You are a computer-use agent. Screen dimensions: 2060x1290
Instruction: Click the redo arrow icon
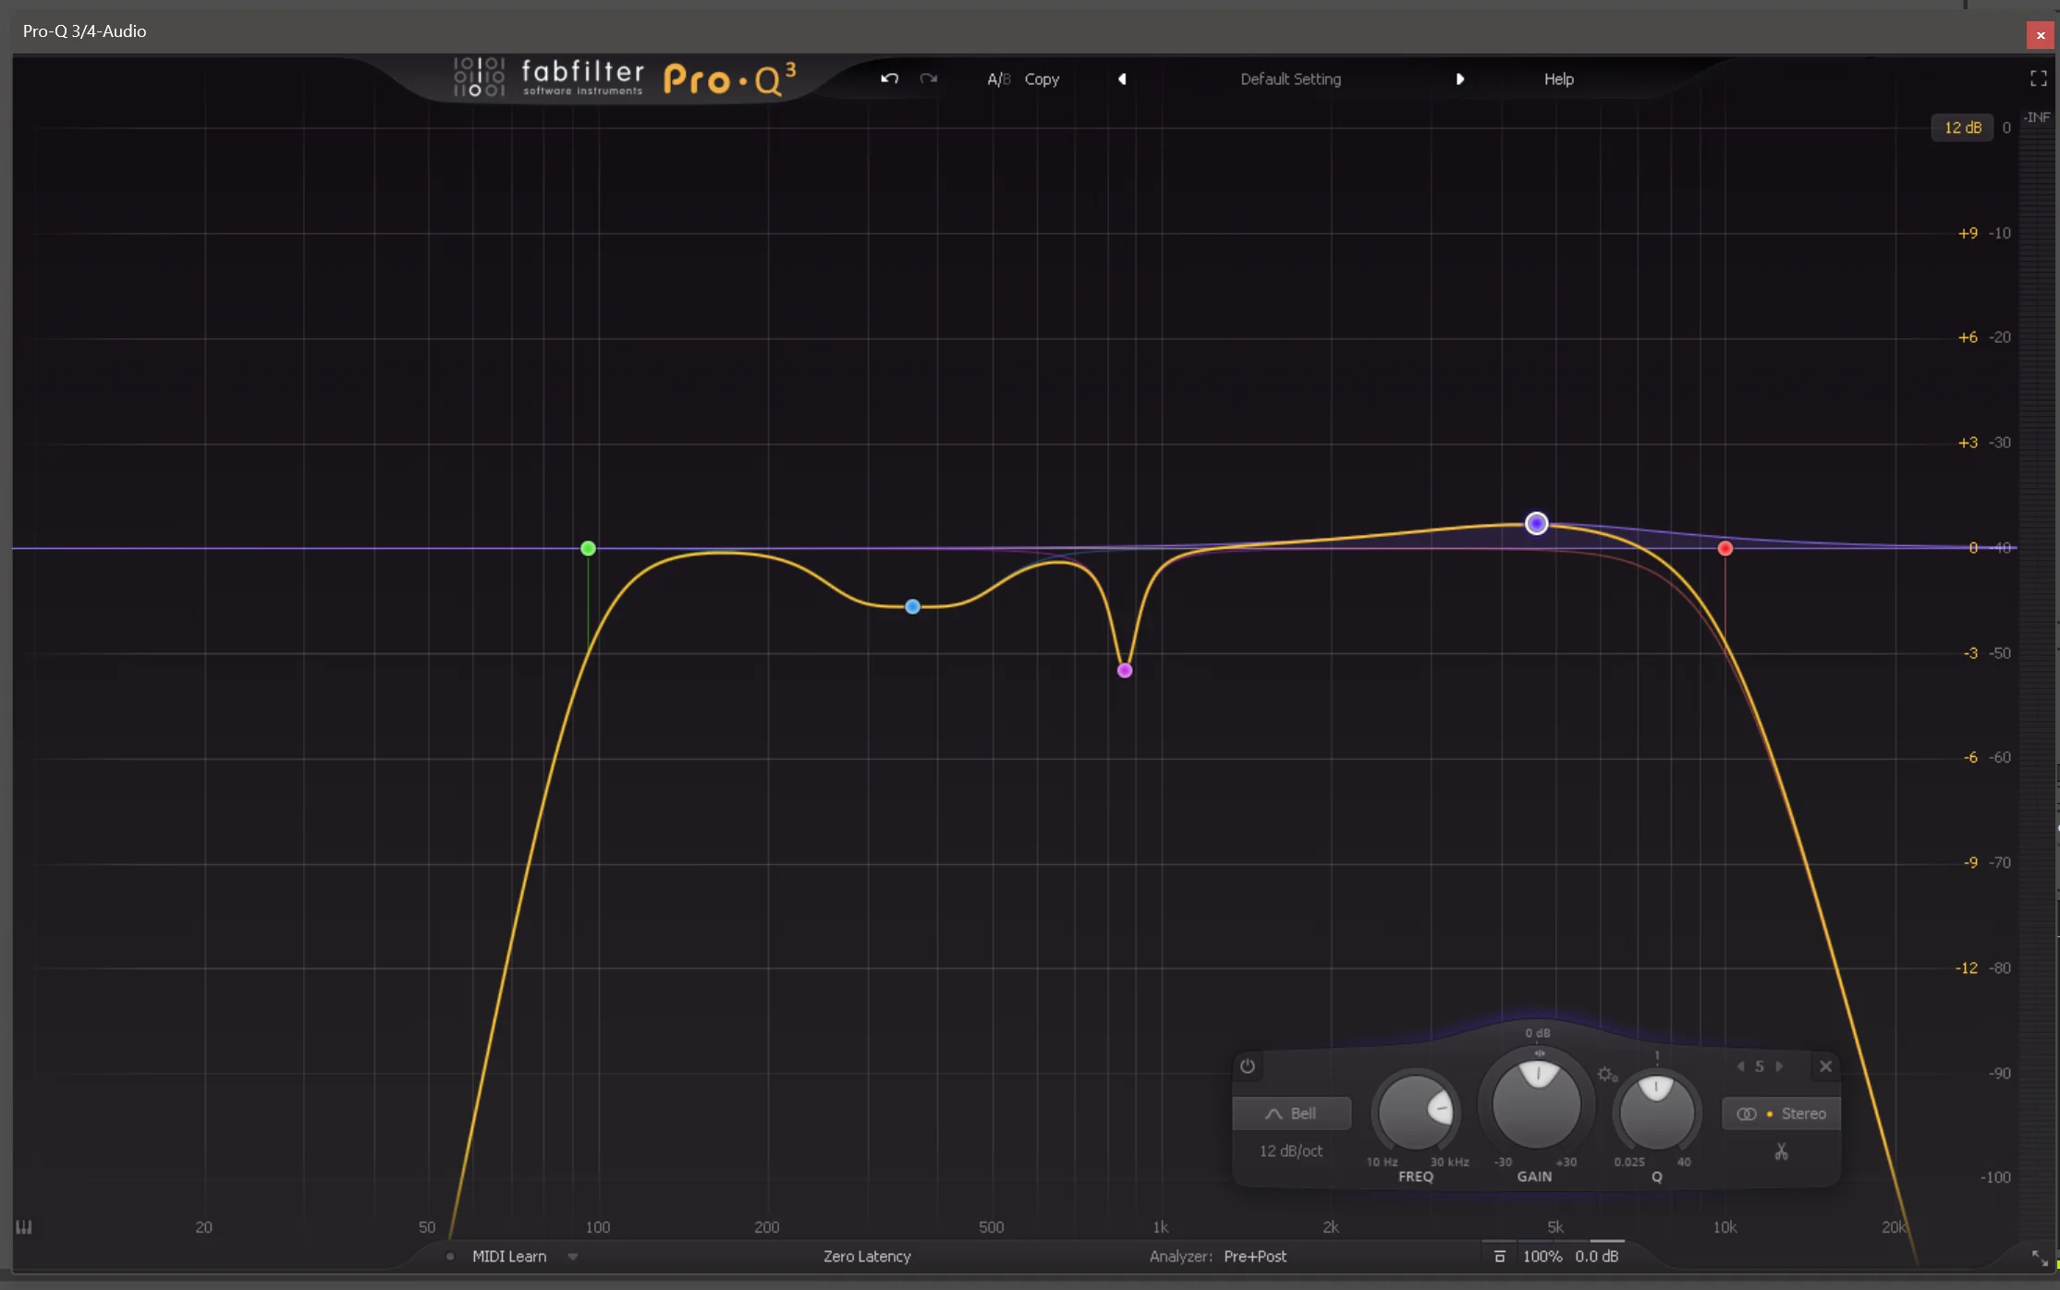929,79
